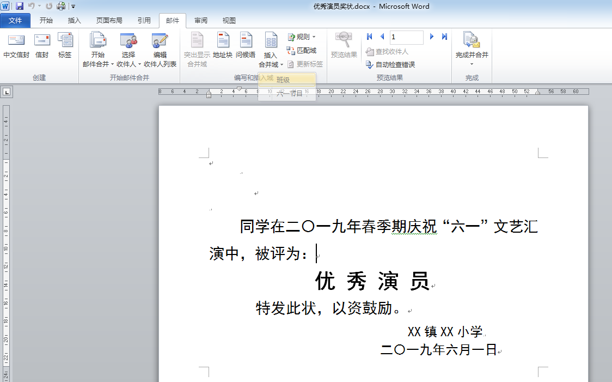Open 开始邮件合并 dropdown
Image resolution: width=612 pixels, height=382 pixels.
[98, 50]
